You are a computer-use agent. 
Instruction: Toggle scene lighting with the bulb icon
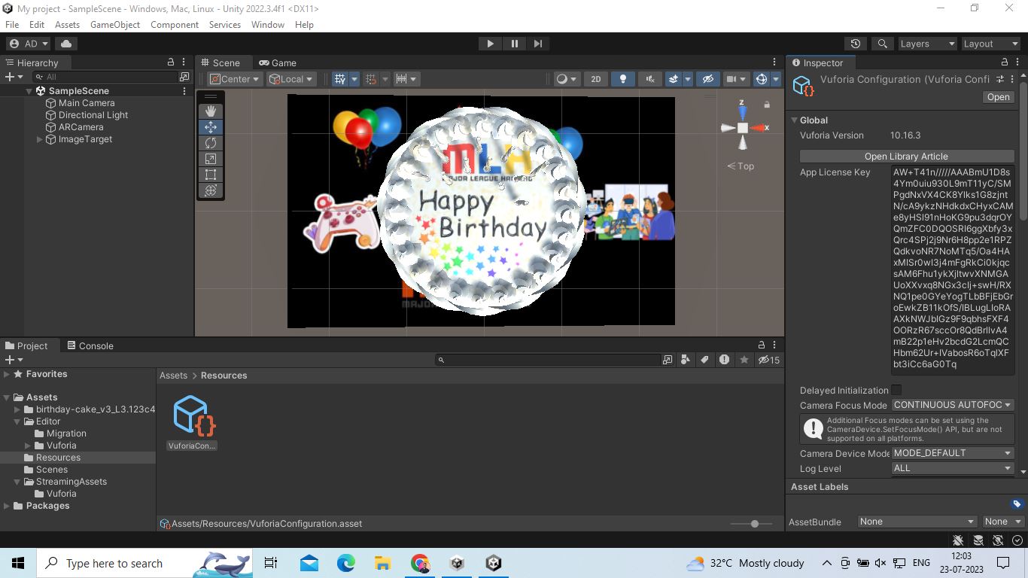621,78
